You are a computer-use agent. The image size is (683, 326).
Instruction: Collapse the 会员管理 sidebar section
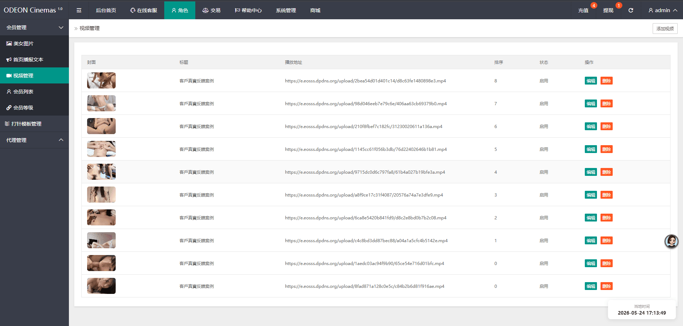pos(34,27)
